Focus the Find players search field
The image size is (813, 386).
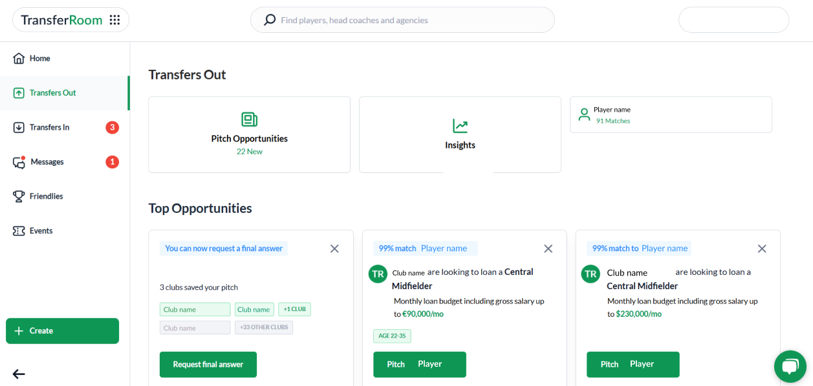point(414,20)
